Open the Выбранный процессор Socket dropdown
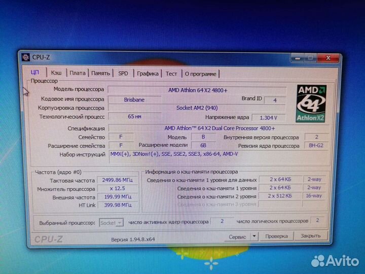This screenshot has width=365, height=274. pyautogui.click(x=111, y=223)
